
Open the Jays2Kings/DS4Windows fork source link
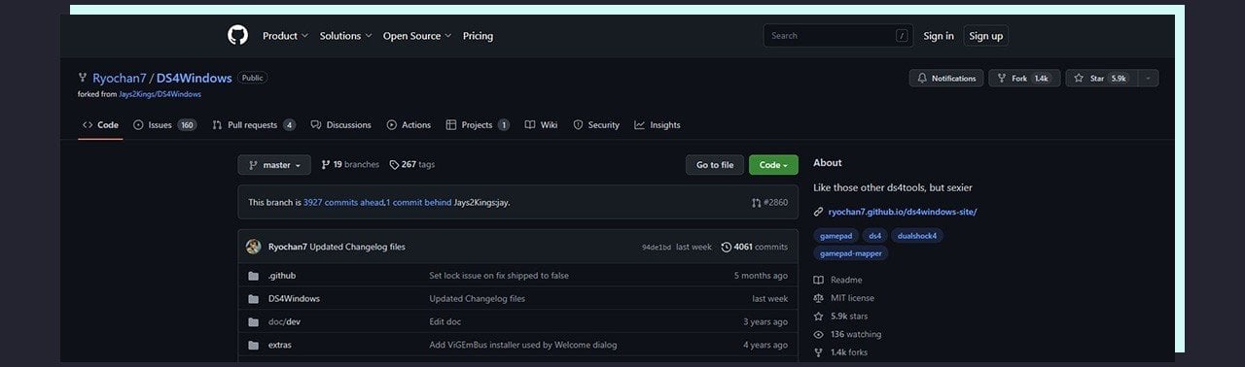pos(167,94)
